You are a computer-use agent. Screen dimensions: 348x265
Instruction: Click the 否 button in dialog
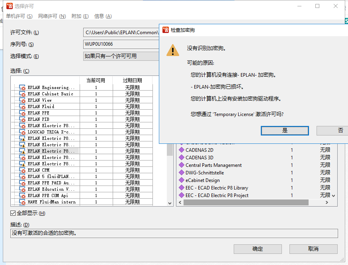[x=332, y=131]
